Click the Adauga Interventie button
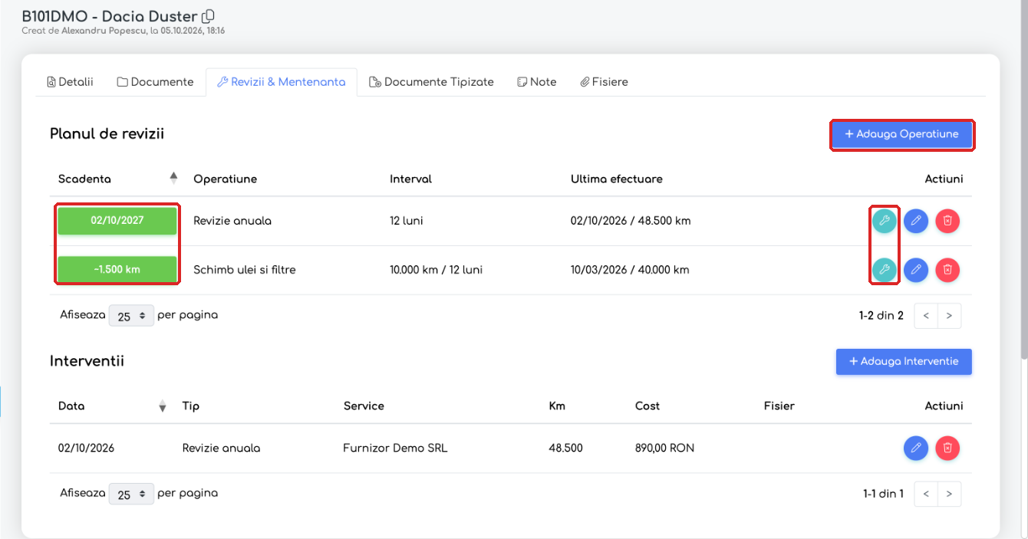 (904, 362)
